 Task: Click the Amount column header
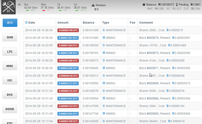[x=63, y=23]
